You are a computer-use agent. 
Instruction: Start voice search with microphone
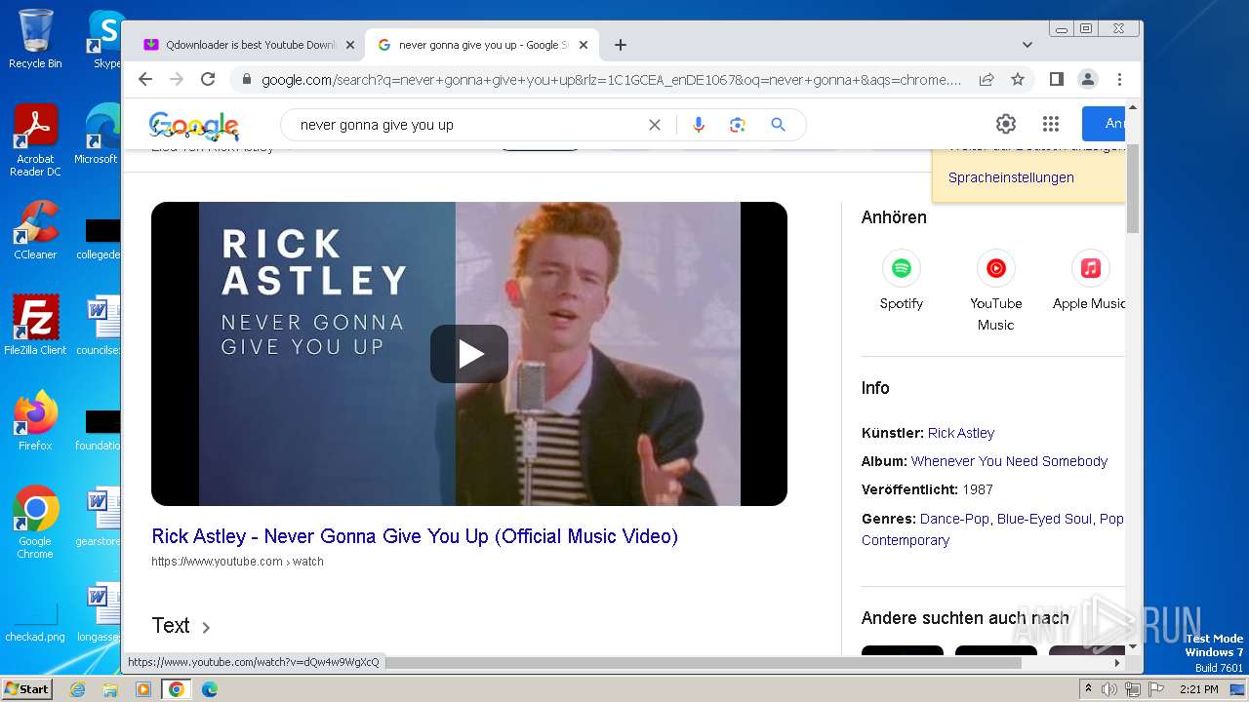point(698,125)
